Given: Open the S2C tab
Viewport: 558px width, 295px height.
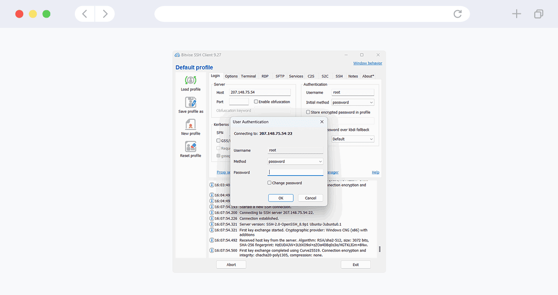Looking at the screenshot, I should tap(325, 76).
